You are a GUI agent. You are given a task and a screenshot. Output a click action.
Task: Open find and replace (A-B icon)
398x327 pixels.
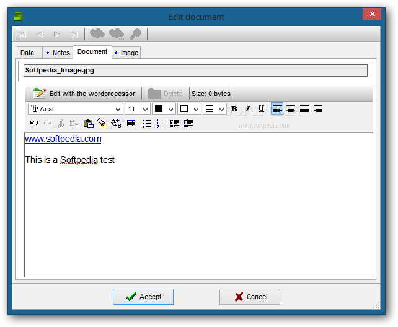coord(116,123)
